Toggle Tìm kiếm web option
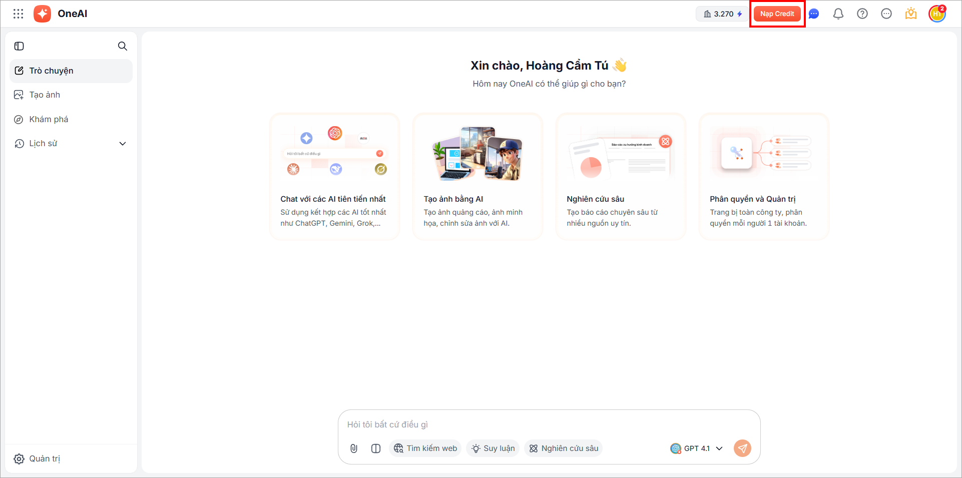 pyautogui.click(x=425, y=448)
